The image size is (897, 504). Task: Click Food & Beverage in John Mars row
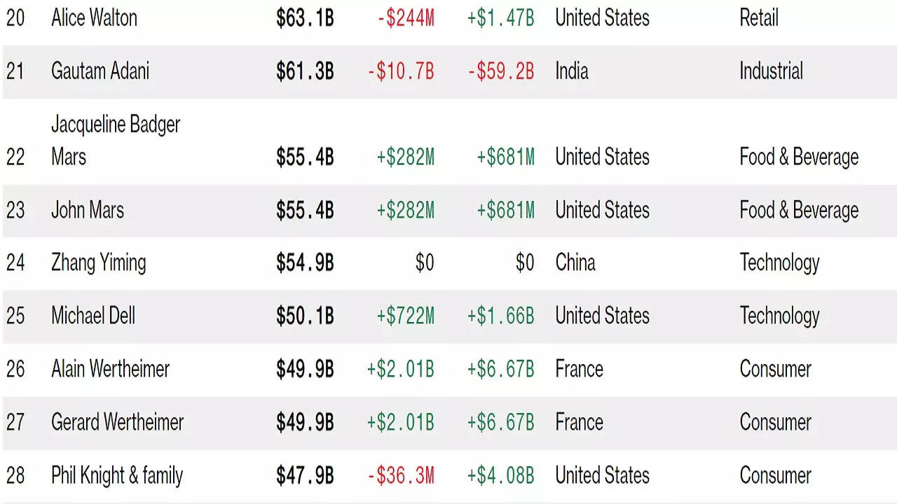tap(799, 210)
